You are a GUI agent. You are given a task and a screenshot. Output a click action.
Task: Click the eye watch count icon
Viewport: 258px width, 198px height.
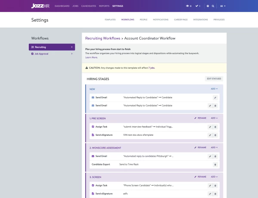point(188,6)
